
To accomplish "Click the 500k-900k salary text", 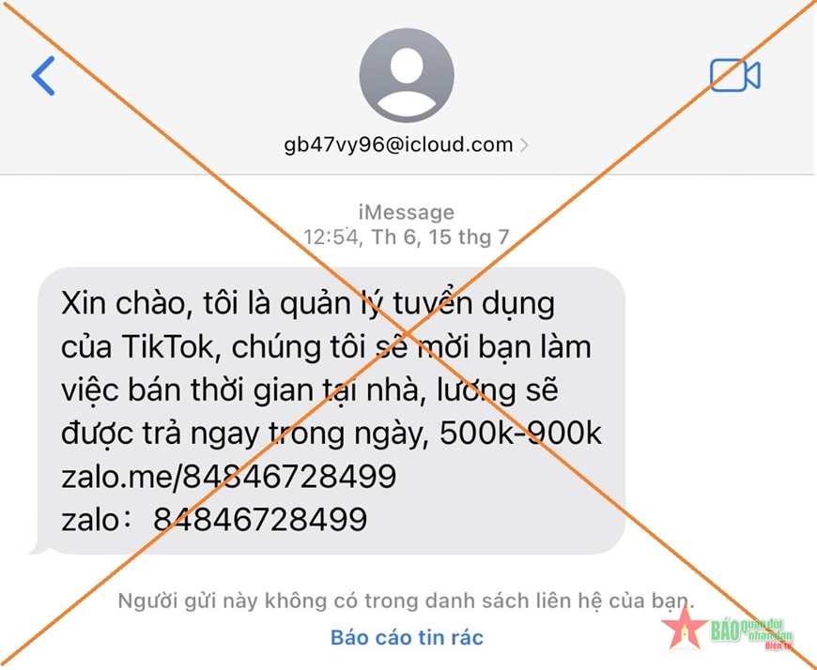I will click(520, 434).
